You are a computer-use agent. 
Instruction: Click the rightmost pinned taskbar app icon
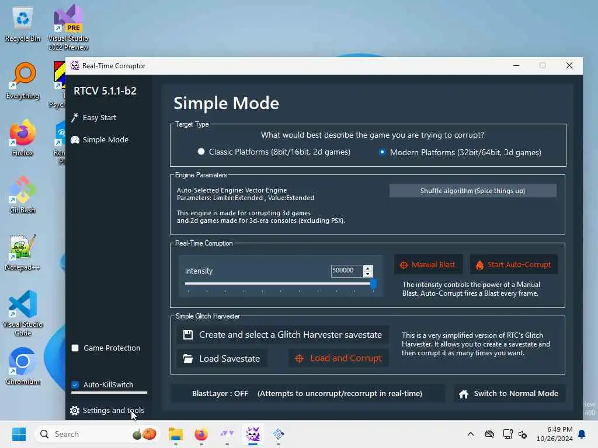279,434
